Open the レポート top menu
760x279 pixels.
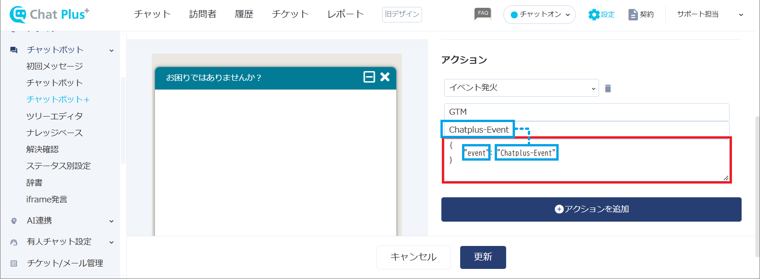[345, 14]
